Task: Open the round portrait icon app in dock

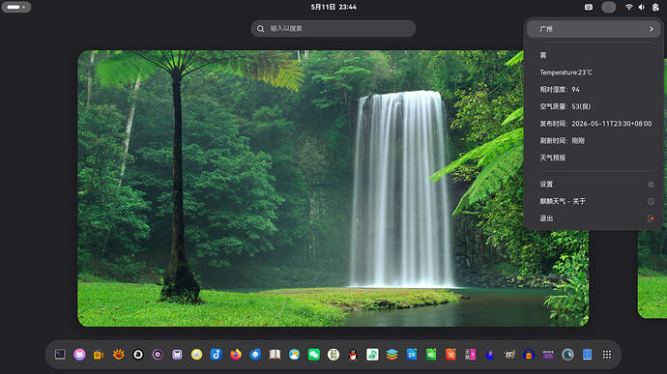Action: [567, 355]
